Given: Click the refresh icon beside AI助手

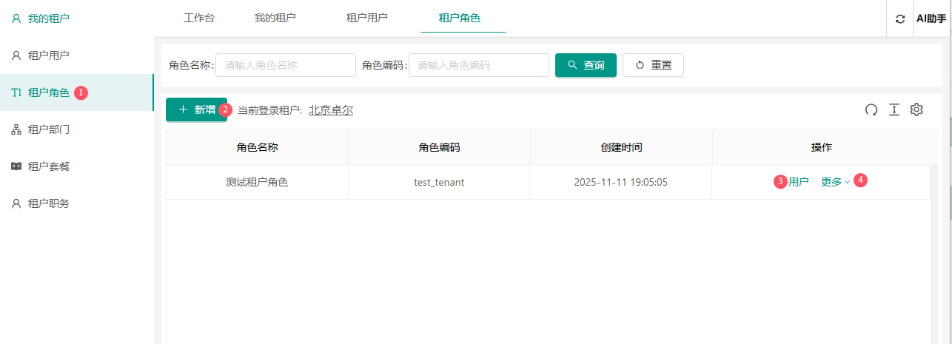Looking at the screenshot, I should coord(900,19).
